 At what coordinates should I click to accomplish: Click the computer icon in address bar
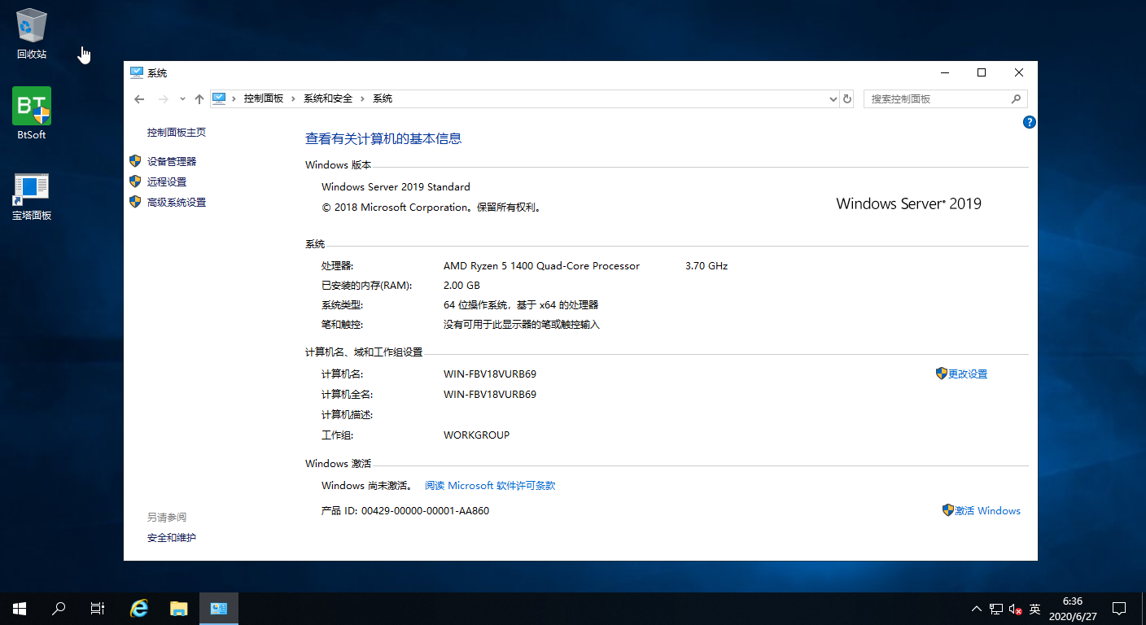219,98
